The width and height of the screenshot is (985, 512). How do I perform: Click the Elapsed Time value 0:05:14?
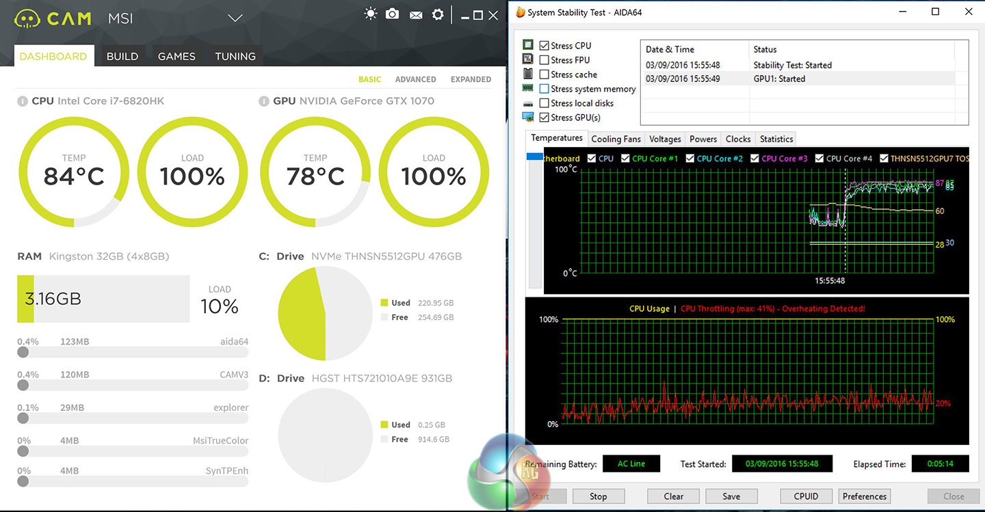(x=941, y=463)
